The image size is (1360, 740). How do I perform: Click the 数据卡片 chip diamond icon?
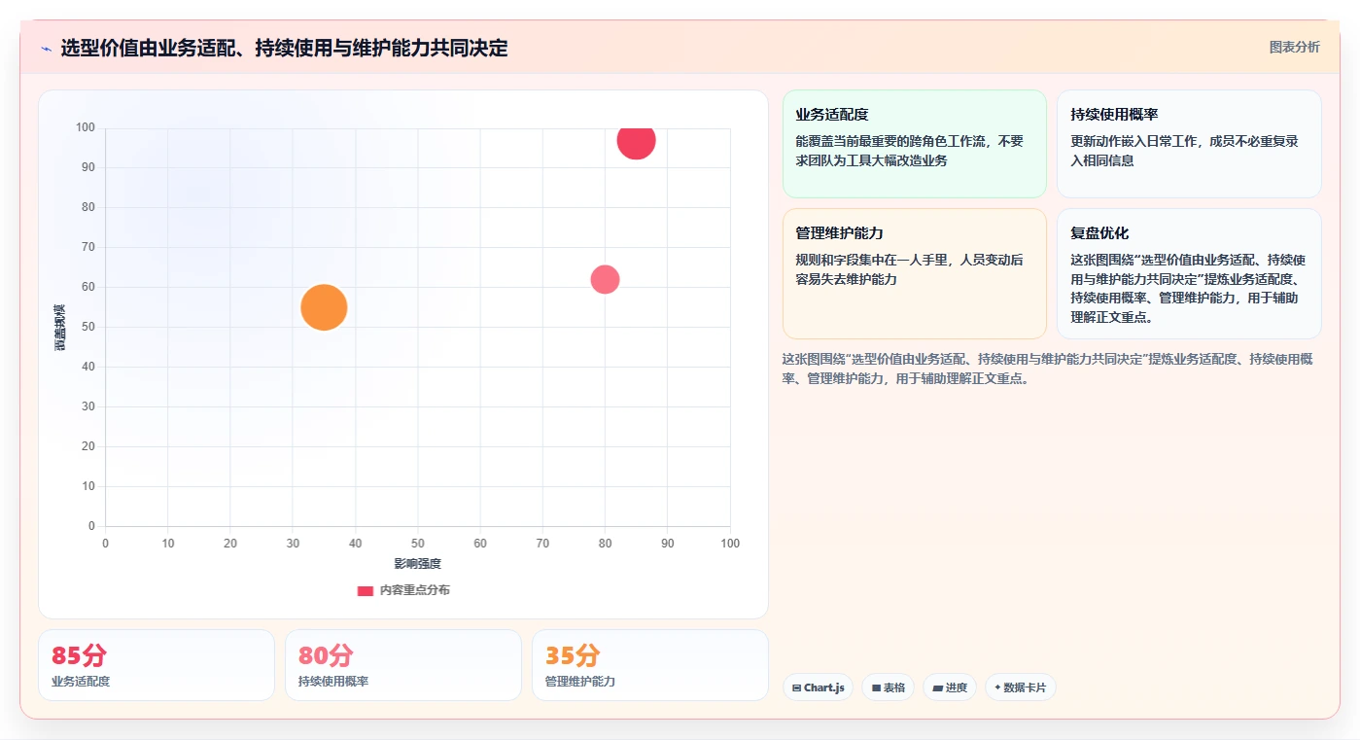click(x=997, y=687)
